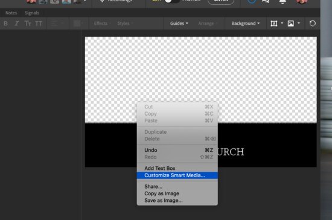Open the Arrange dropdown
332x220 pixels.
[x=208, y=24]
